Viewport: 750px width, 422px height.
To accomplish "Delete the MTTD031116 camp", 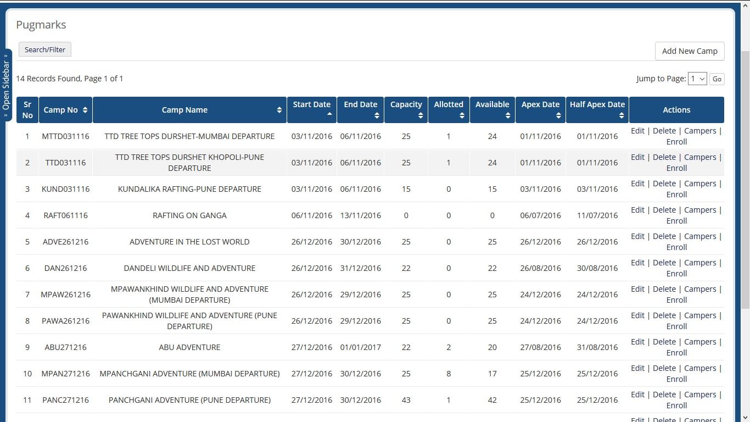I will (x=664, y=131).
